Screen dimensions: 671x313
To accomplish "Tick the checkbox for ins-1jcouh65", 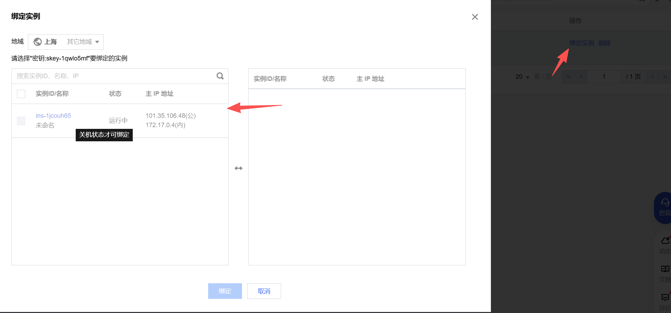I will coord(21,121).
